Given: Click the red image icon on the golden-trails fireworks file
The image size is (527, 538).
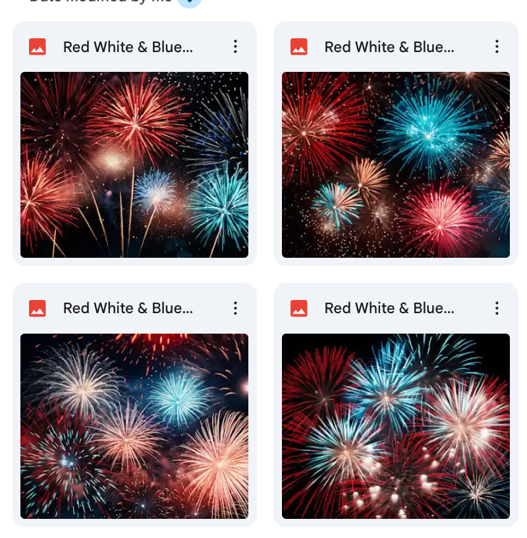Looking at the screenshot, I should (x=38, y=47).
